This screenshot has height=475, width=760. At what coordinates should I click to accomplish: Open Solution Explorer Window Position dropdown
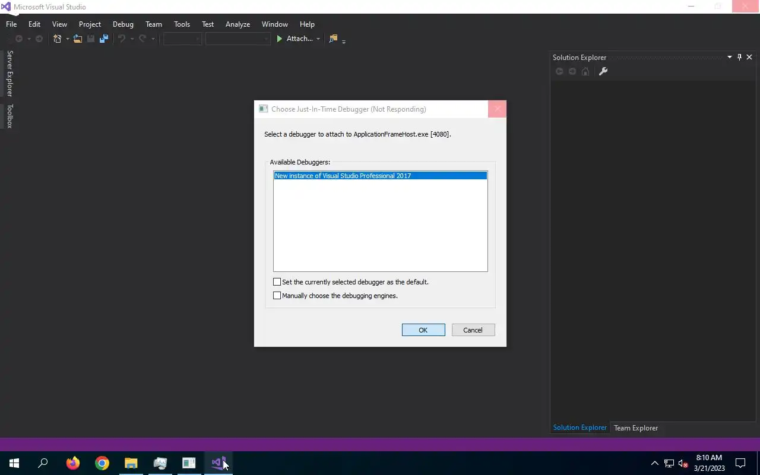pos(730,57)
